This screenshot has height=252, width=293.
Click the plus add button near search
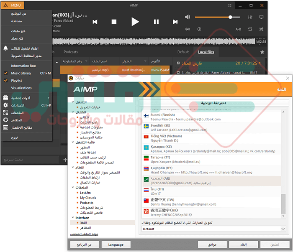pos(65,160)
